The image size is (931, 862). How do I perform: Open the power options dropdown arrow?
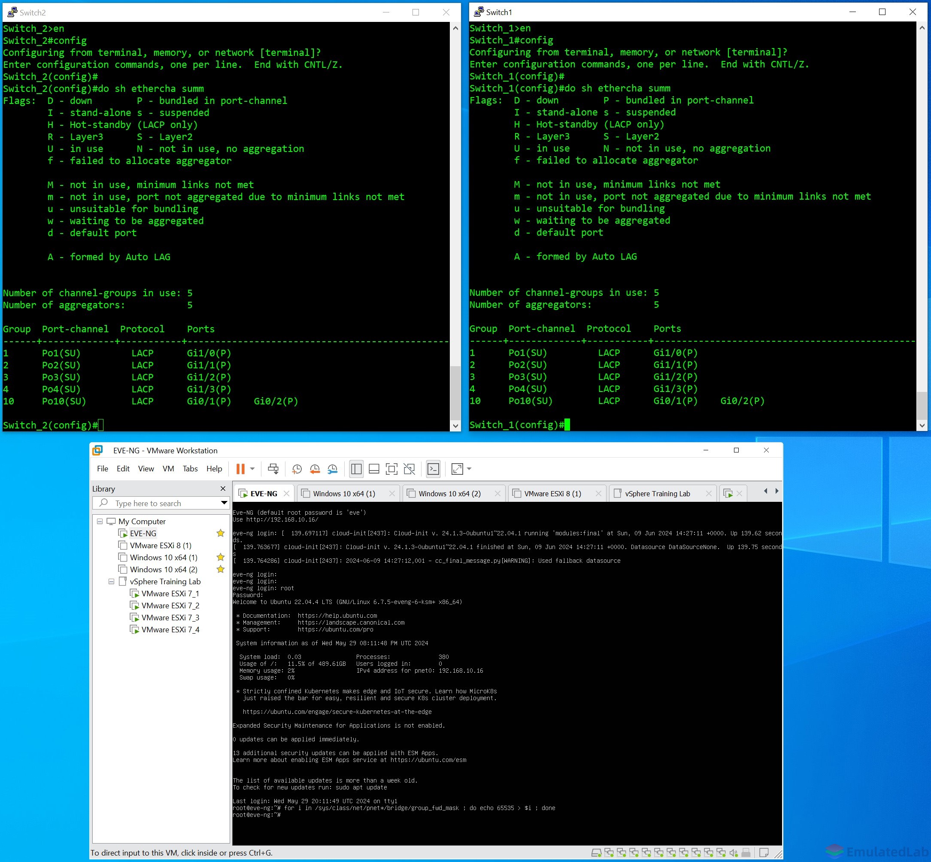pyautogui.click(x=252, y=469)
